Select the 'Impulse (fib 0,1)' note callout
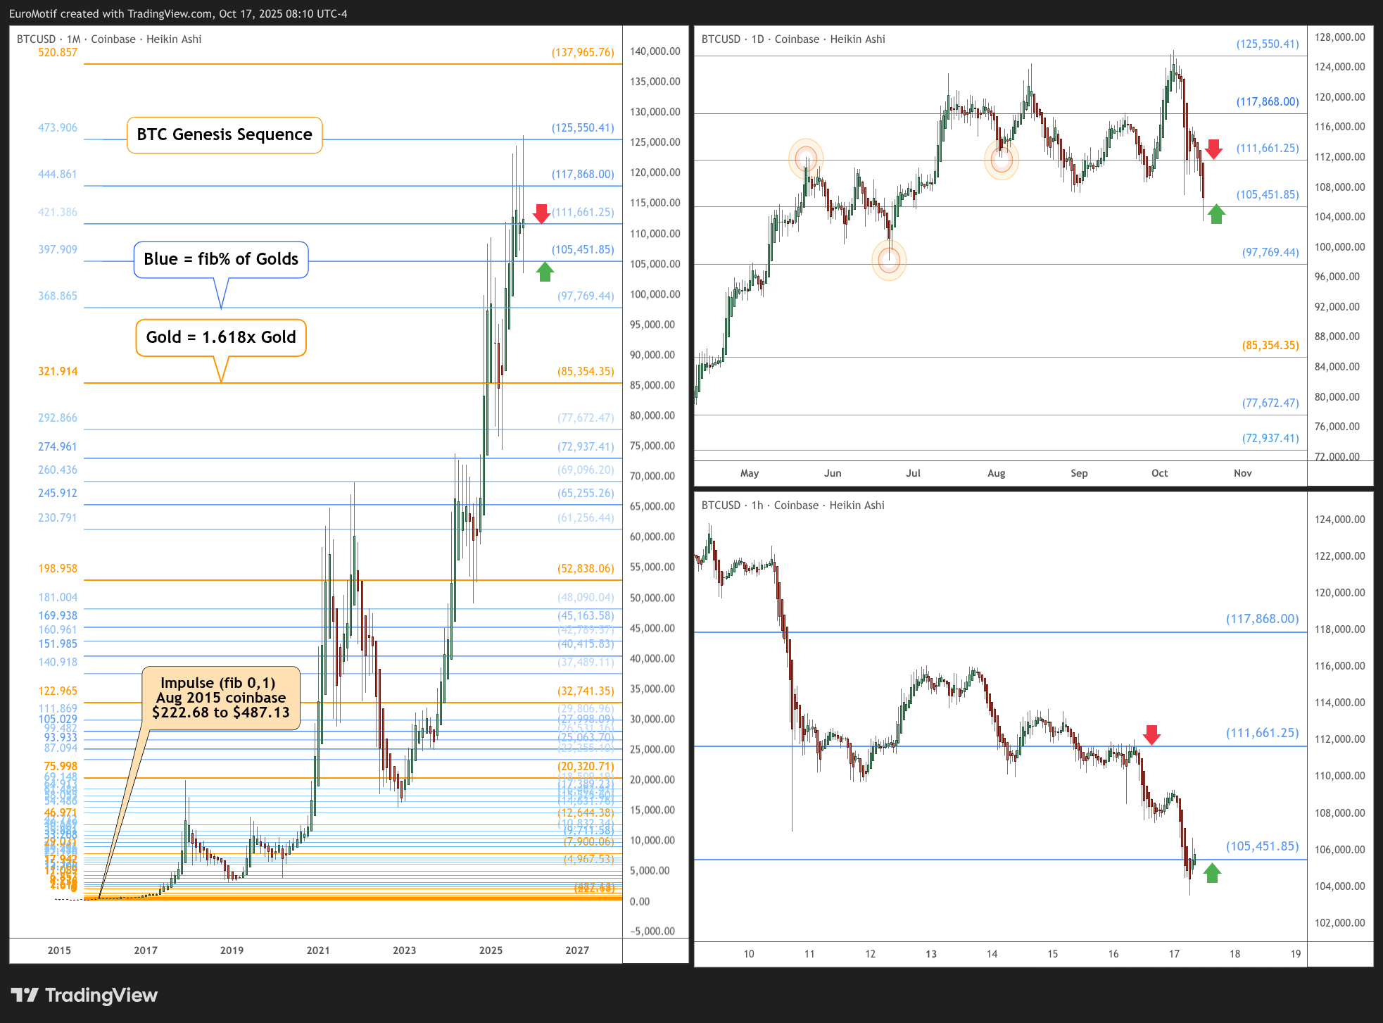 pos(221,698)
